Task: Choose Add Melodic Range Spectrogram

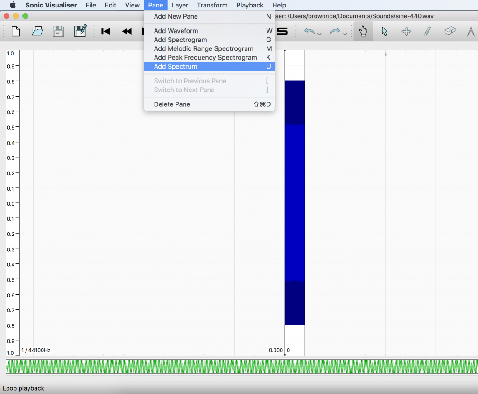Action: (210, 48)
